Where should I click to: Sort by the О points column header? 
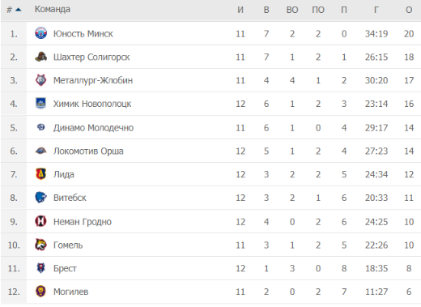click(409, 10)
